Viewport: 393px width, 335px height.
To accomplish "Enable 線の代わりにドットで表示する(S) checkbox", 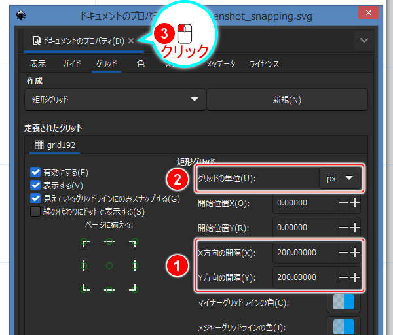I will [35, 211].
